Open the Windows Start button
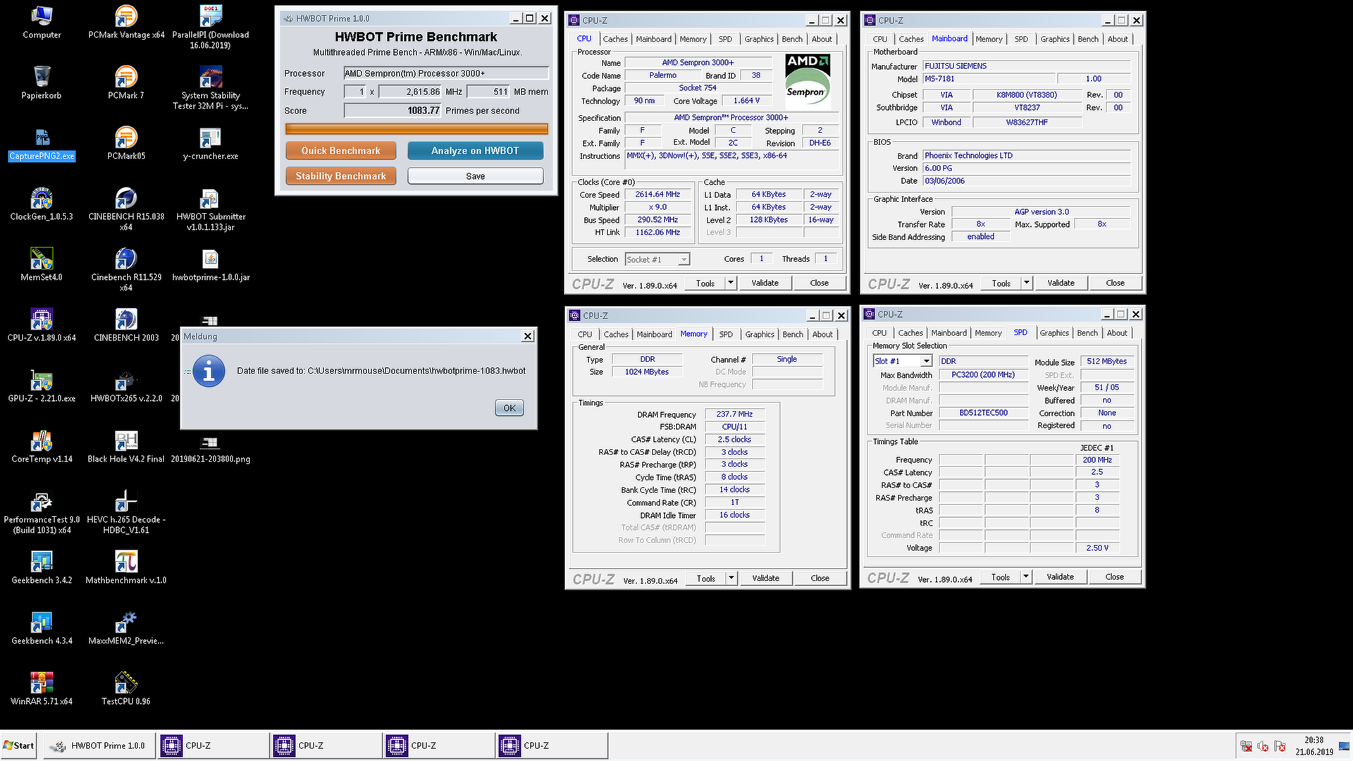The image size is (1353, 761). coord(19,745)
